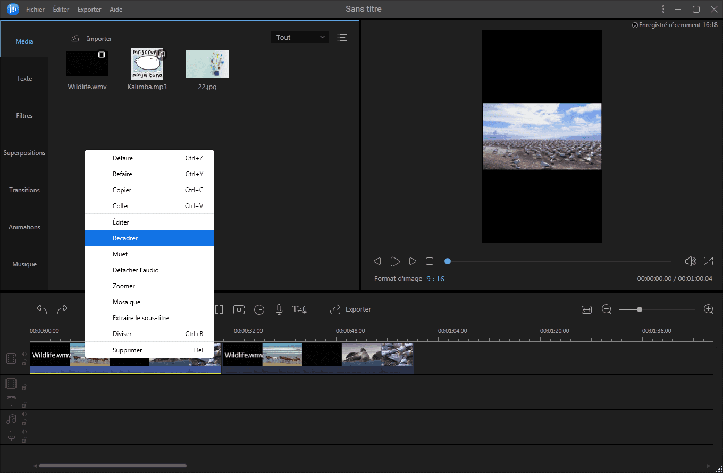Switch media list view mode icon
723x473 pixels.
342,37
